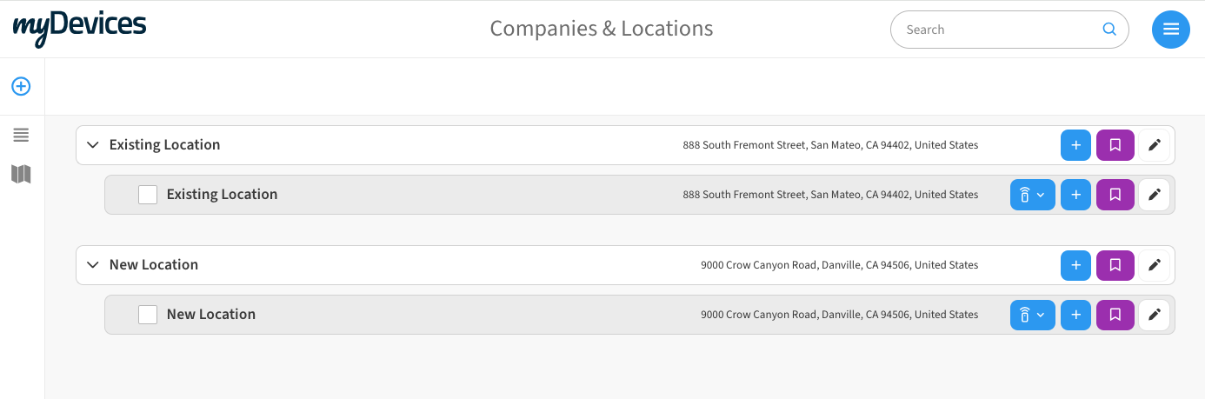
Task: Switch to list view in sidebar
Action: (x=21, y=135)
